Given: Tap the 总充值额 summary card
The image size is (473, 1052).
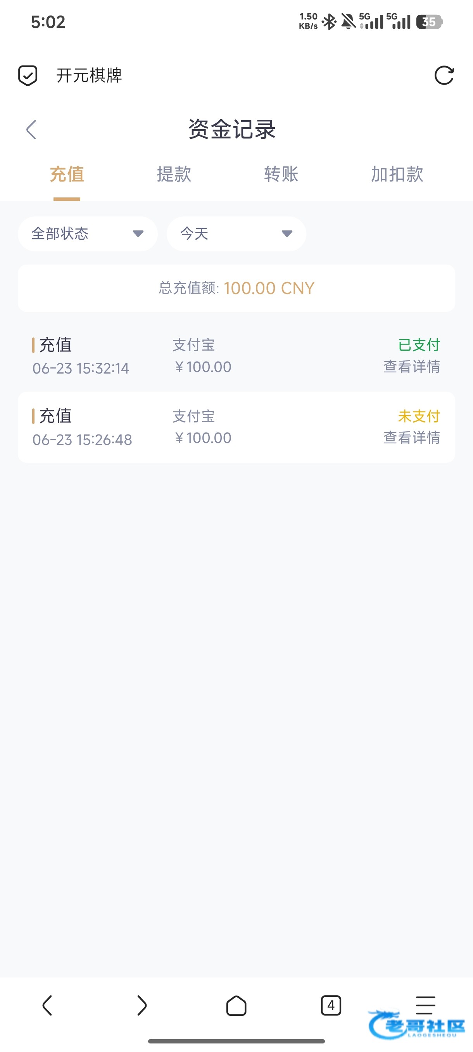Looking at the screenshot, I should pyautogui.click(x=236, y=288).
